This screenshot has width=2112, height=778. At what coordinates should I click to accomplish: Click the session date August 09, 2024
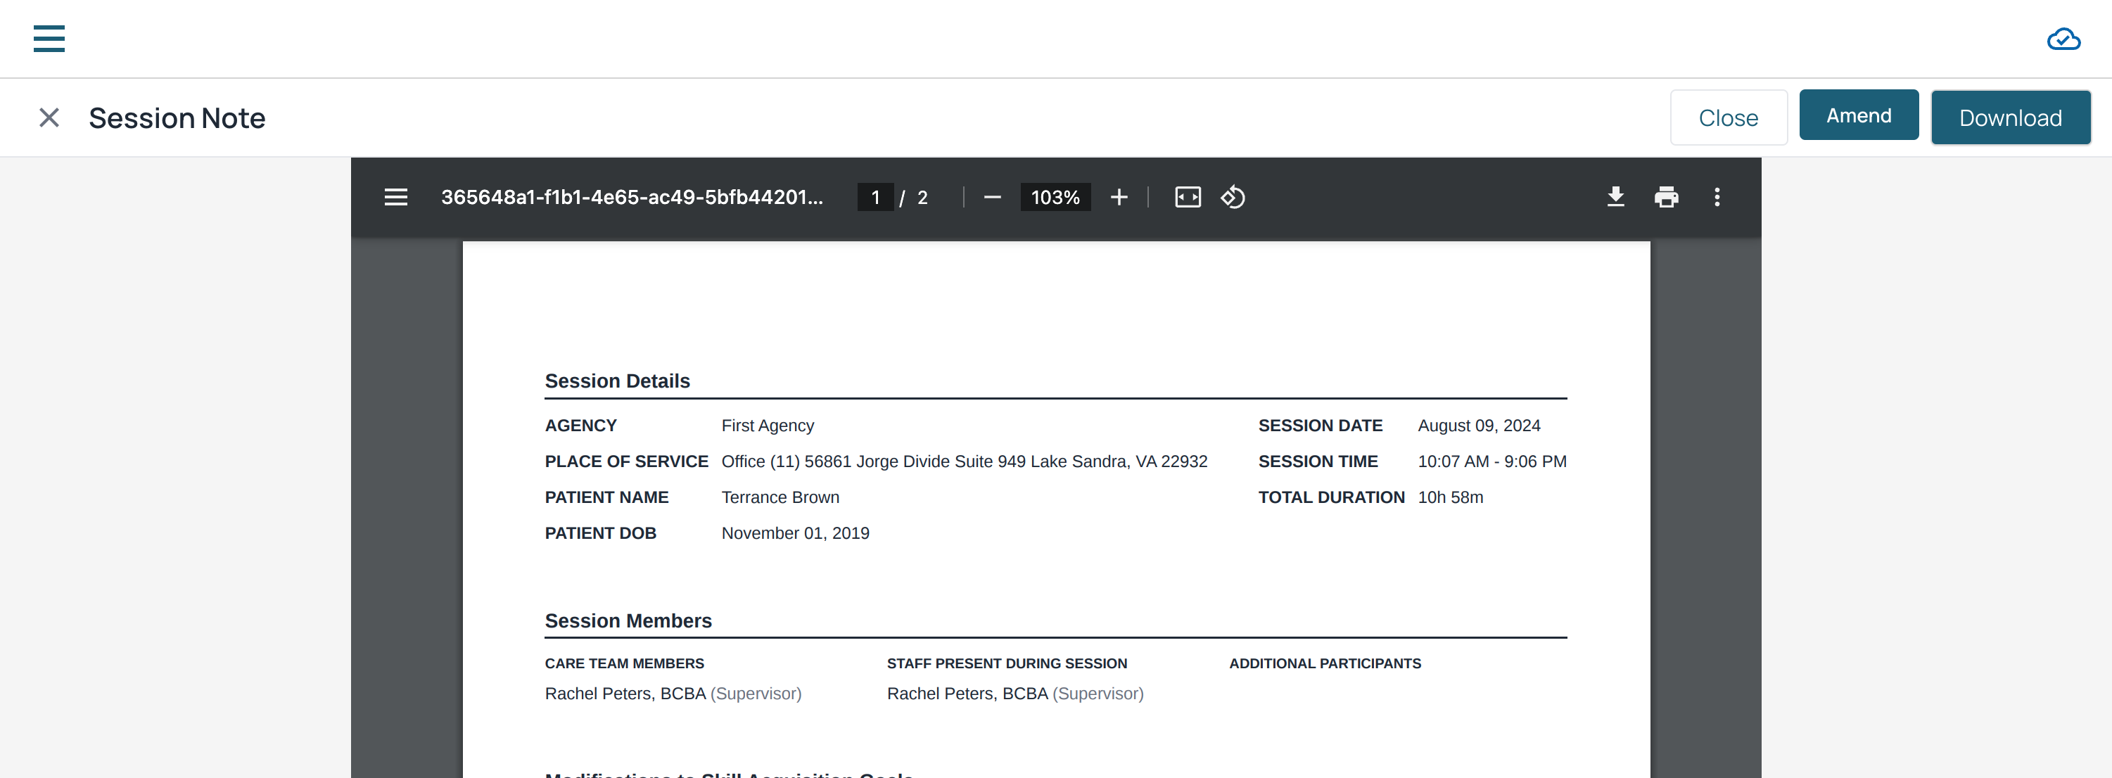coord(1479,426)
